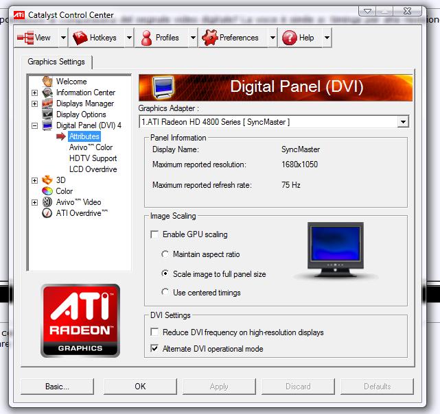Click the 3D cube icon in tree
This screenshot has width=440, height=414.
point(47,180)
